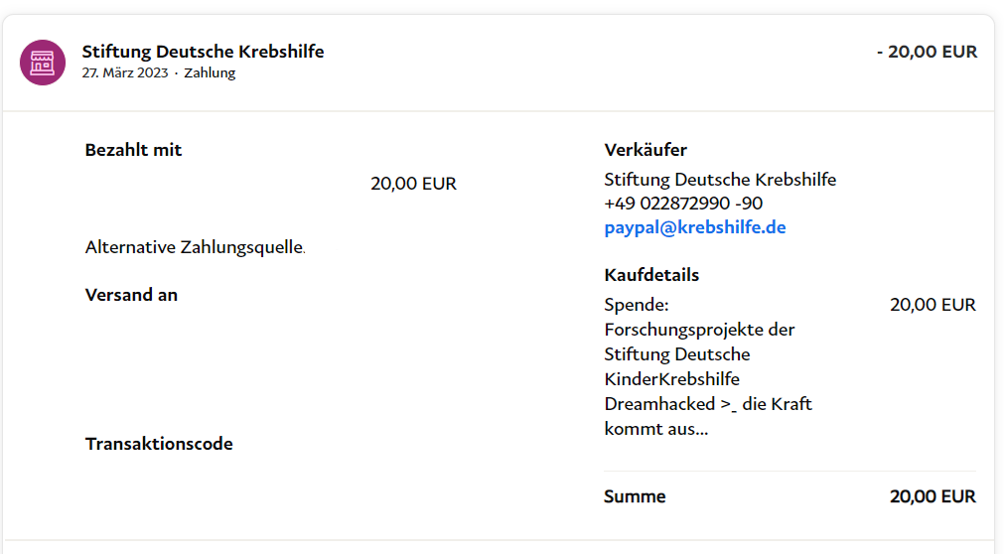Screen dimensions: 1004x554
Task: Click the Summe label
Action: pyautogui.click(x=635, y=496)
